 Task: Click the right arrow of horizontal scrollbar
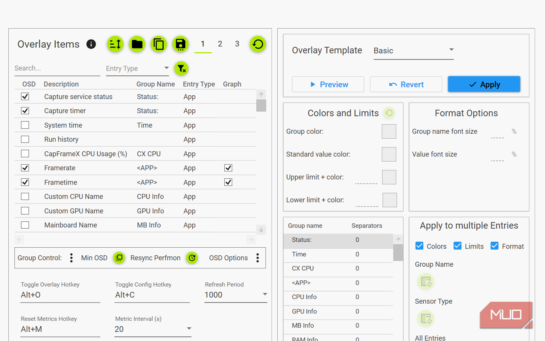(251, 240)
